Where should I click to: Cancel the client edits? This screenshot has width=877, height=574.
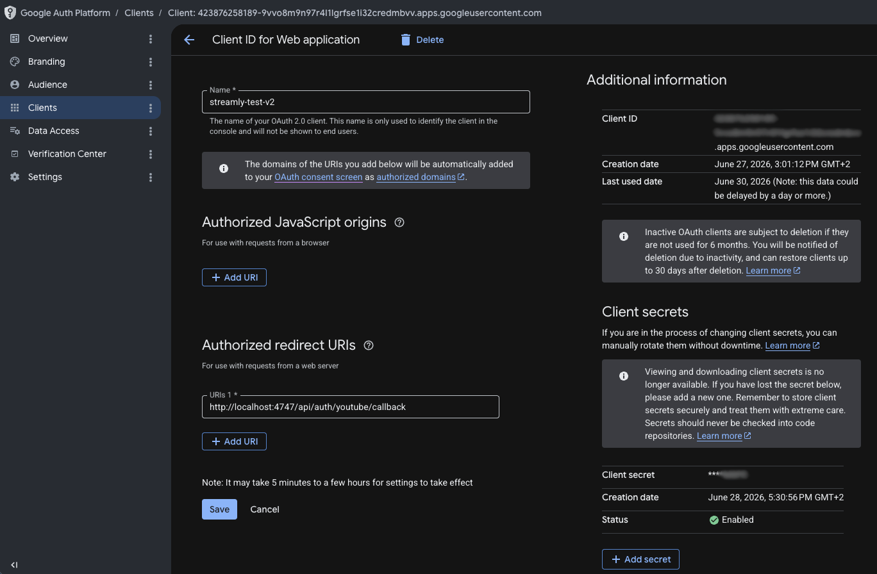tap(265, 509)
